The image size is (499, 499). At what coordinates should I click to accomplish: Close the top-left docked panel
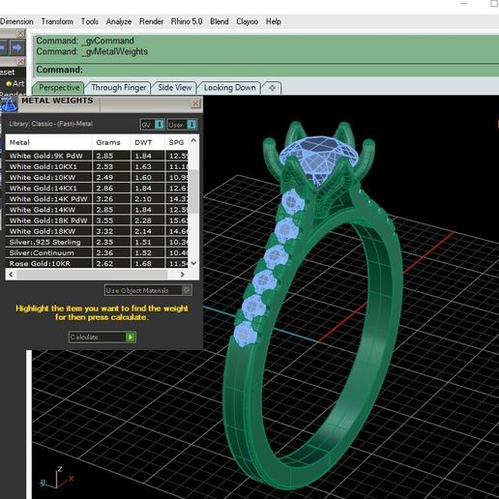[20, 34]
